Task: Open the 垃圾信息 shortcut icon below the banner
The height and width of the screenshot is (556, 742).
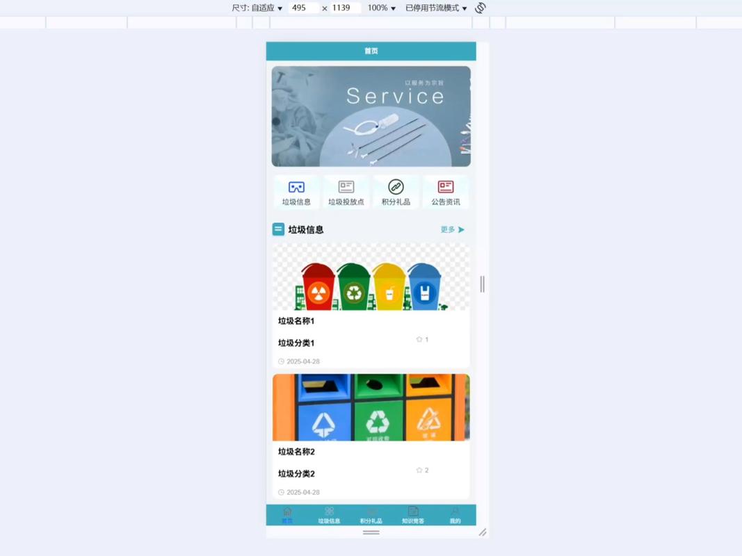Action: [296, 187]
